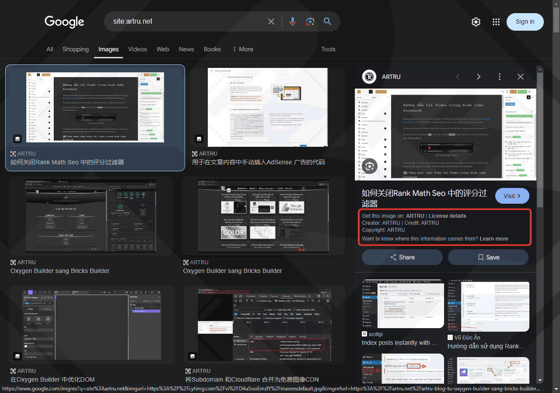Screen dimensions: 560x393
Task: Click image badge icon on AdSense thumbnail
Action: coord(199,139)
